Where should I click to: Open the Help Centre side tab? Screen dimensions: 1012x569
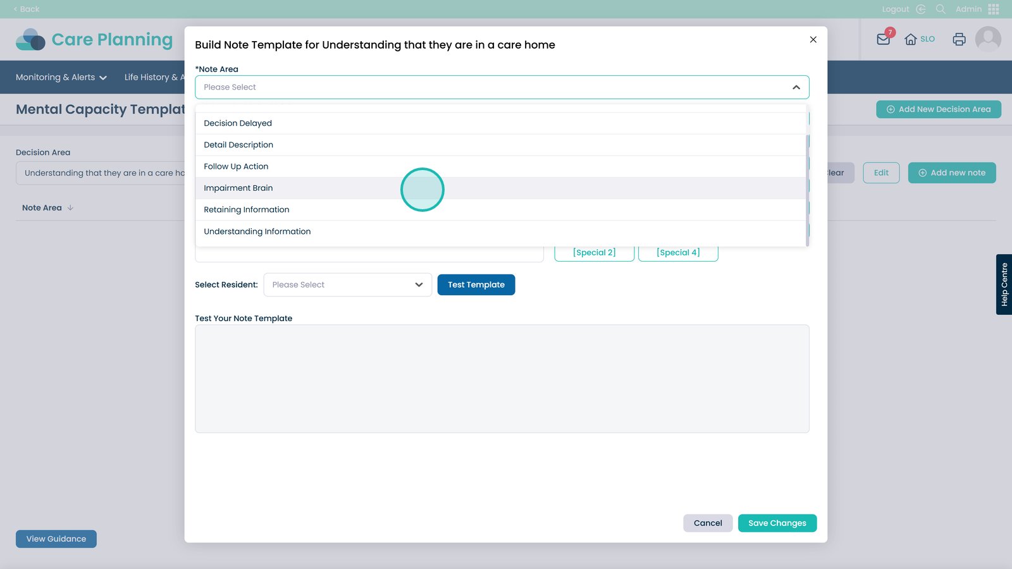click(x=1004, y=284)
